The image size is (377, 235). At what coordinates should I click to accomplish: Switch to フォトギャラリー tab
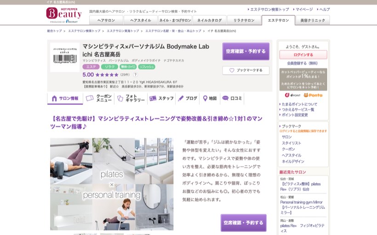131,98
